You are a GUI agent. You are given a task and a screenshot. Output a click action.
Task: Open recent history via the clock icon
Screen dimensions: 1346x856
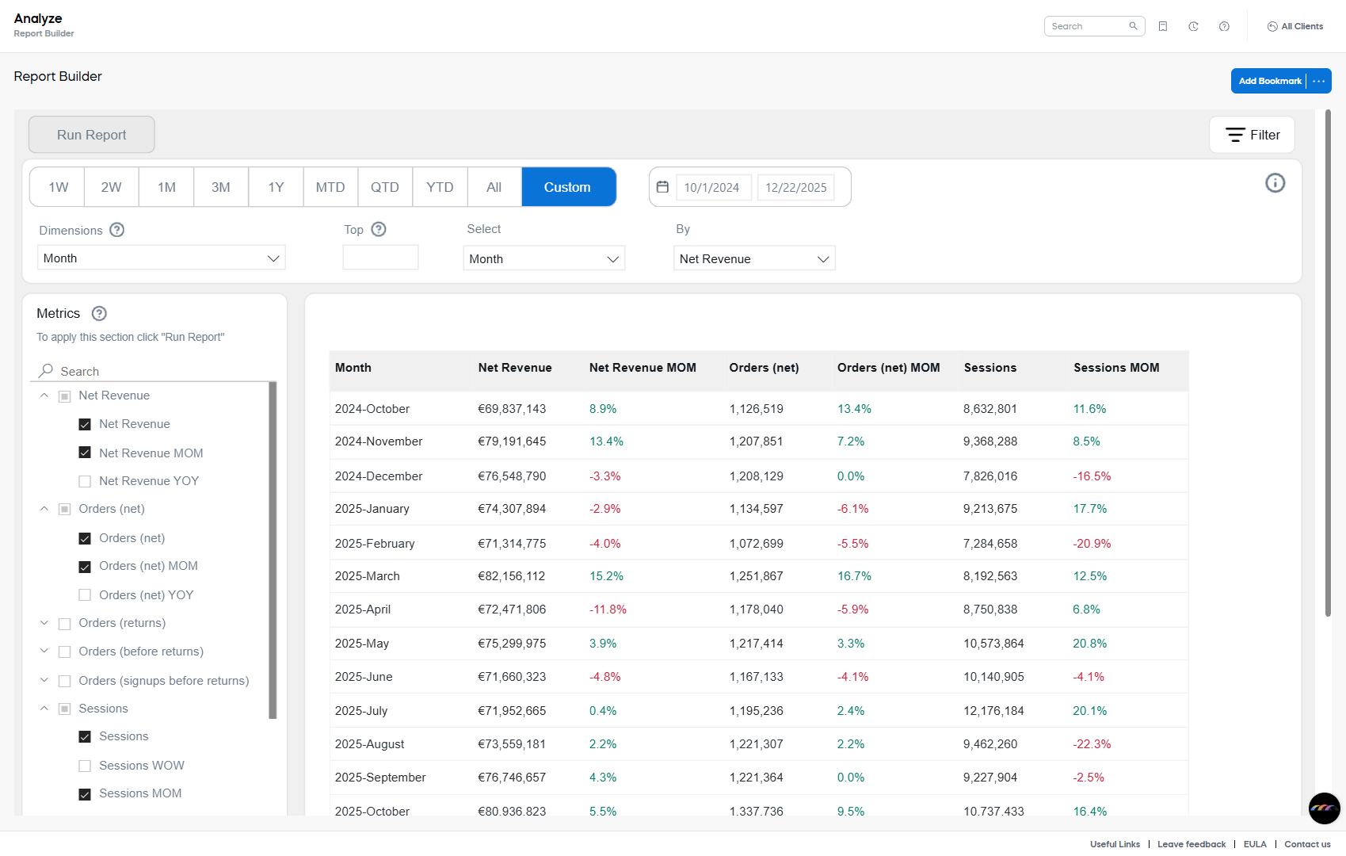[1193, 26]
